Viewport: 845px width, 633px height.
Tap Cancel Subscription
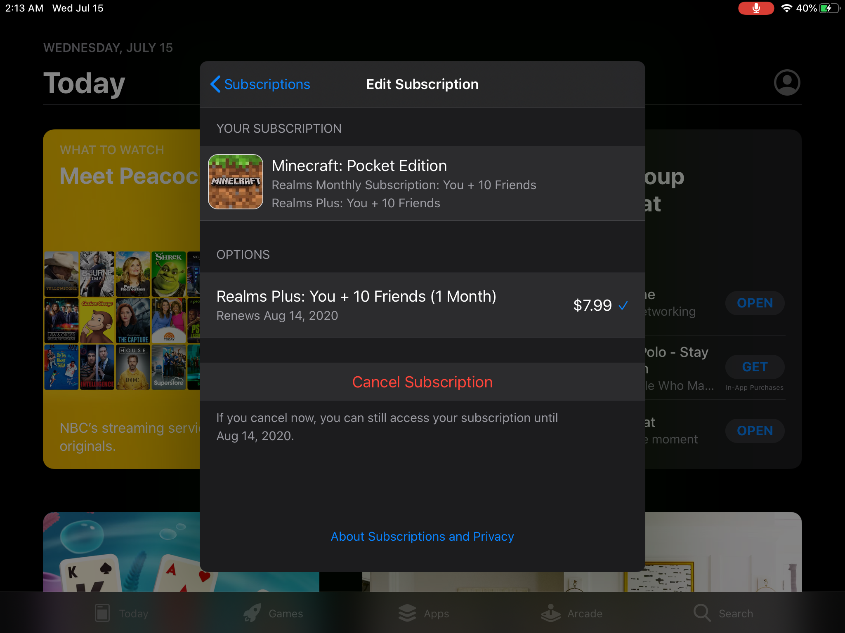coord(422,382)
